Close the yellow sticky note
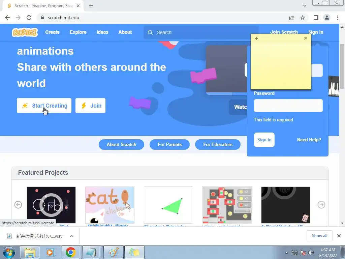The image size is (345, 259). tap(306, 38)
